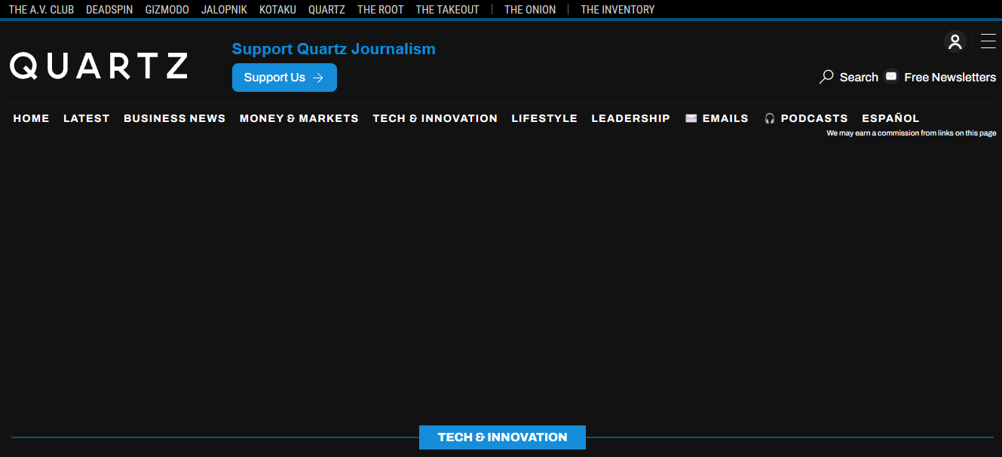Select Business News in navigation

point(174,118)
